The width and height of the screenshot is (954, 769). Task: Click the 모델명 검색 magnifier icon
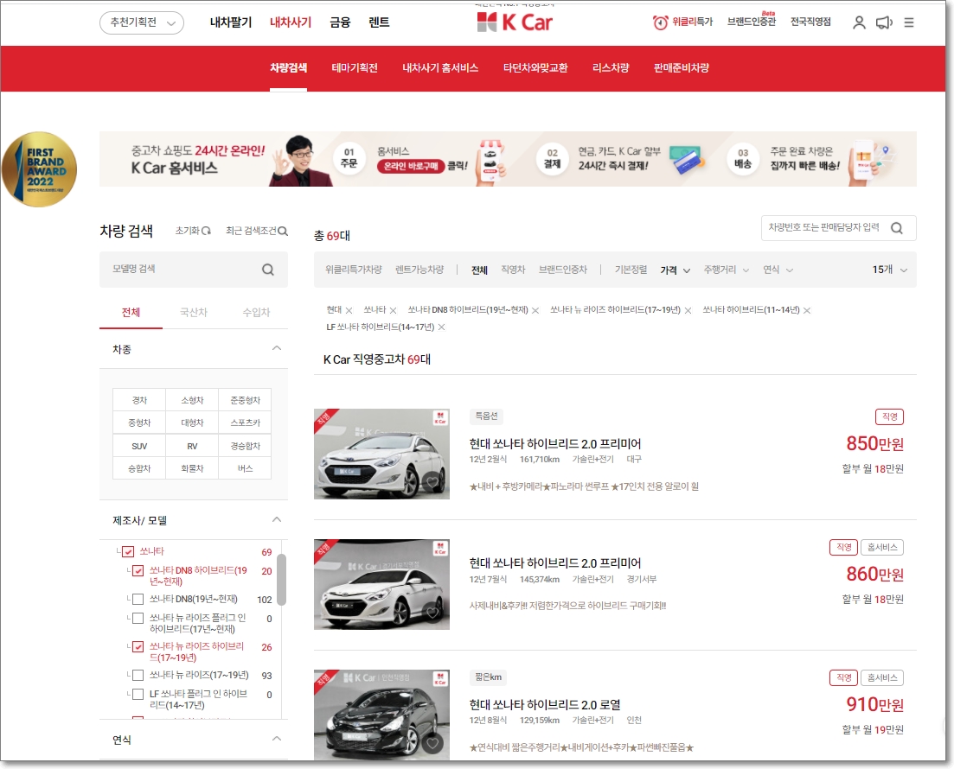click(268, 270)
